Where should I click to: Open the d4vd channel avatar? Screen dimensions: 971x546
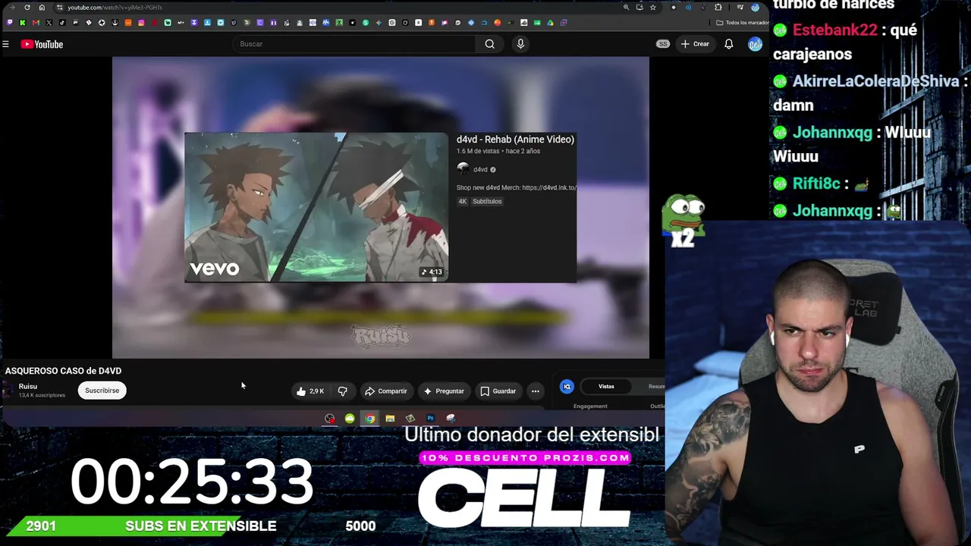tap(463, 169)
